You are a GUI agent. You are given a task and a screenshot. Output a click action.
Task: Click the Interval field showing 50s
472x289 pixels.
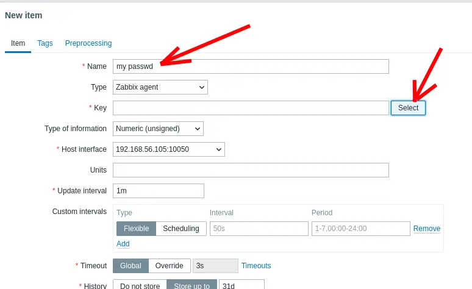click(x=259, y=229)
